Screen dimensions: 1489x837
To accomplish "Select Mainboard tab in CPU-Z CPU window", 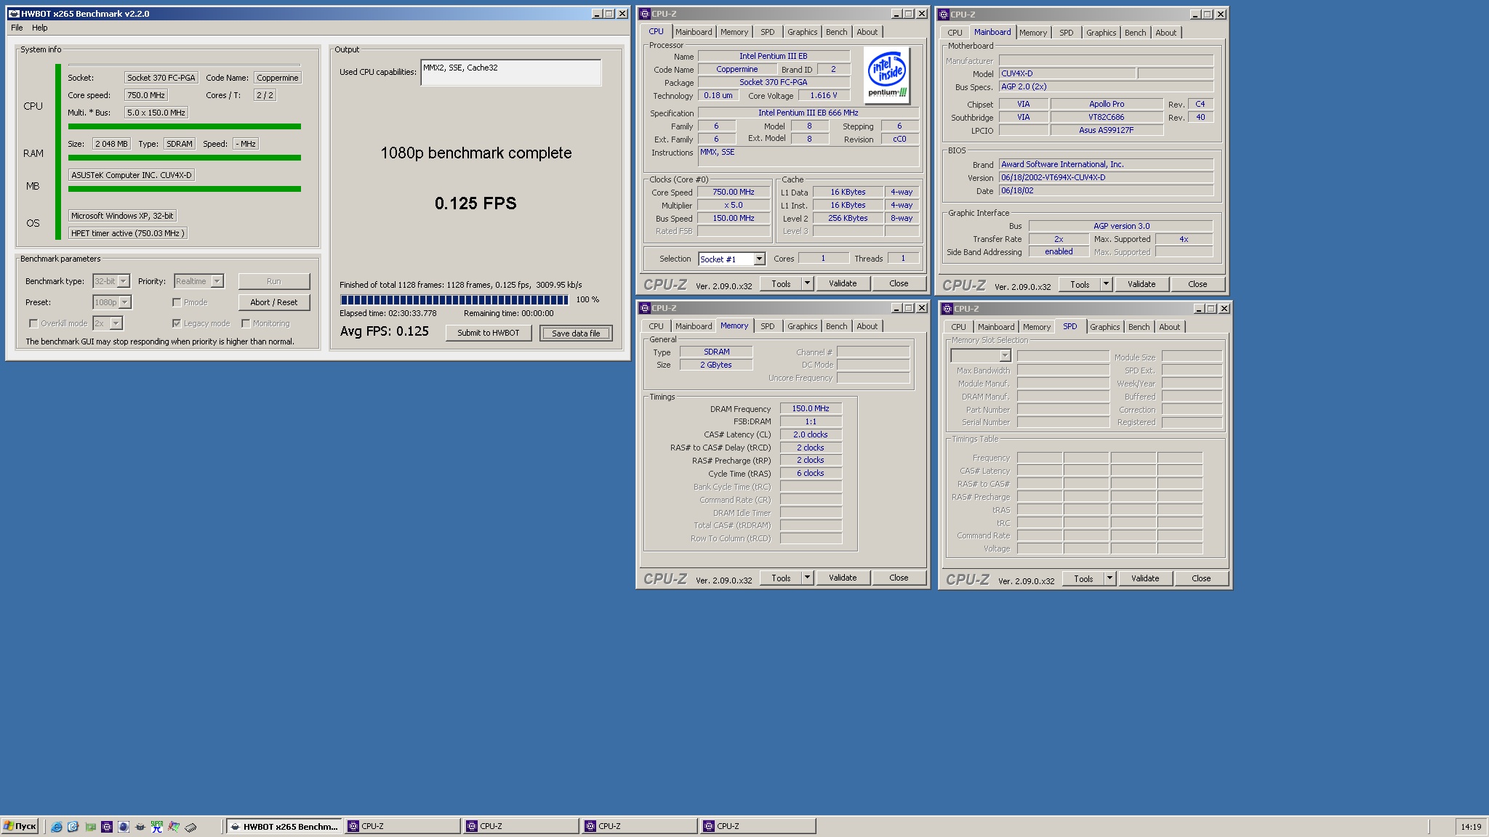I will click(x=694, y=32).
